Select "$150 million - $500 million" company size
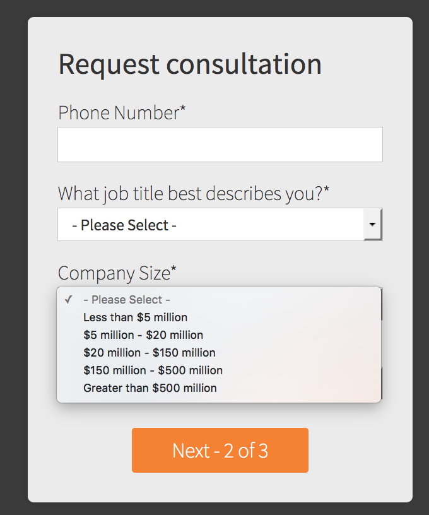The width and height of the screenshot is (429, 515). pyautogui.click(x=153, y=370)
